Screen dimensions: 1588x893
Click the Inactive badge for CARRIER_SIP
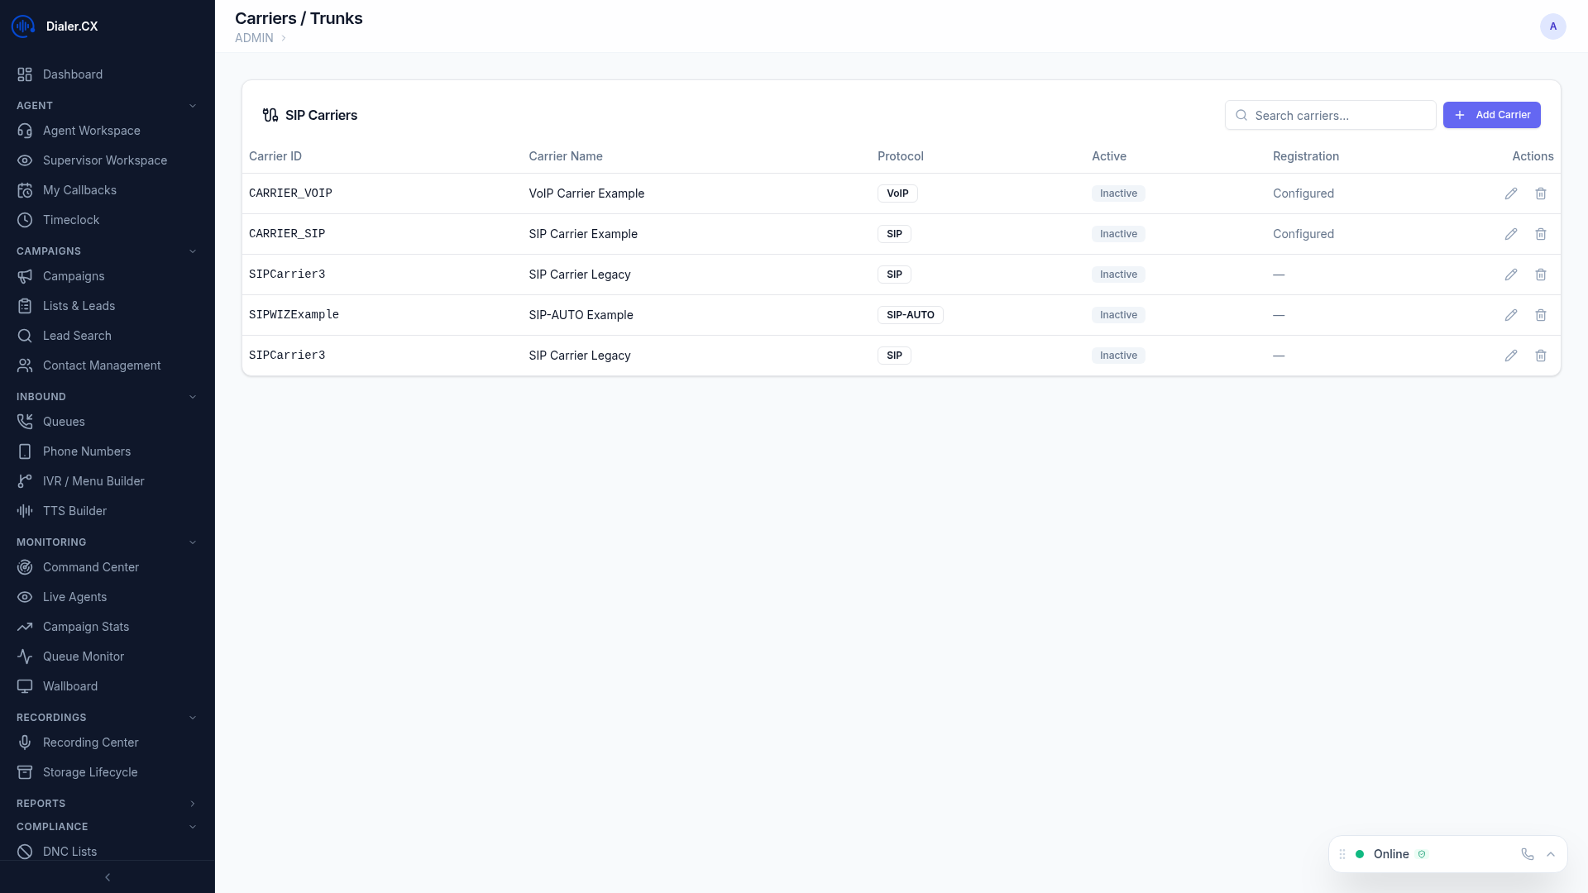click(1117, 234)
